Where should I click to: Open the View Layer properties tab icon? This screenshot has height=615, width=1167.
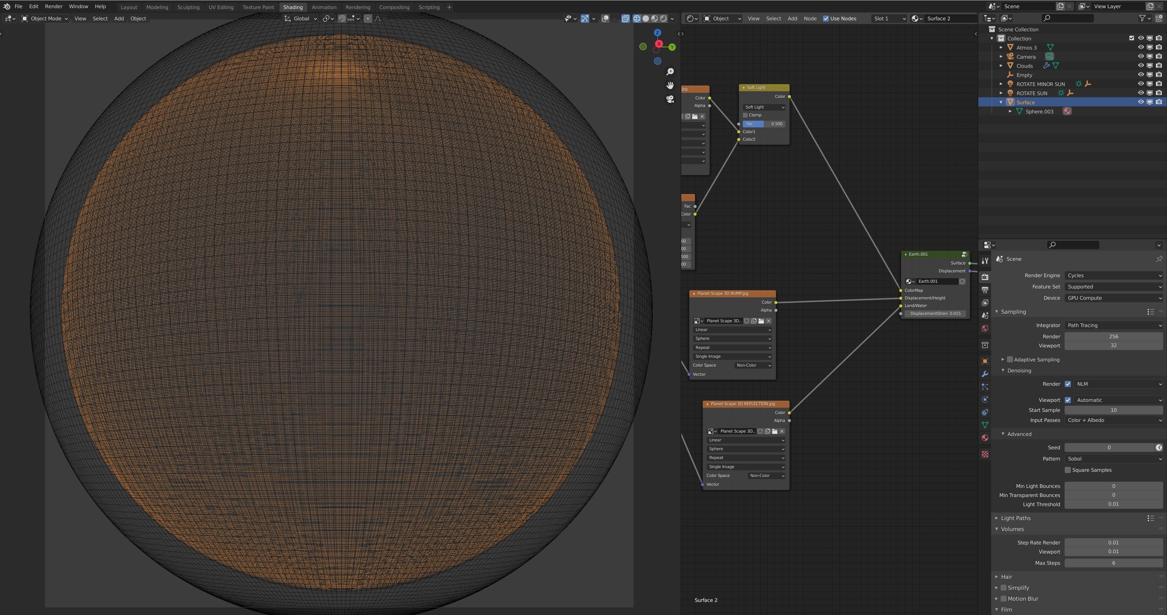click(985, 302)
